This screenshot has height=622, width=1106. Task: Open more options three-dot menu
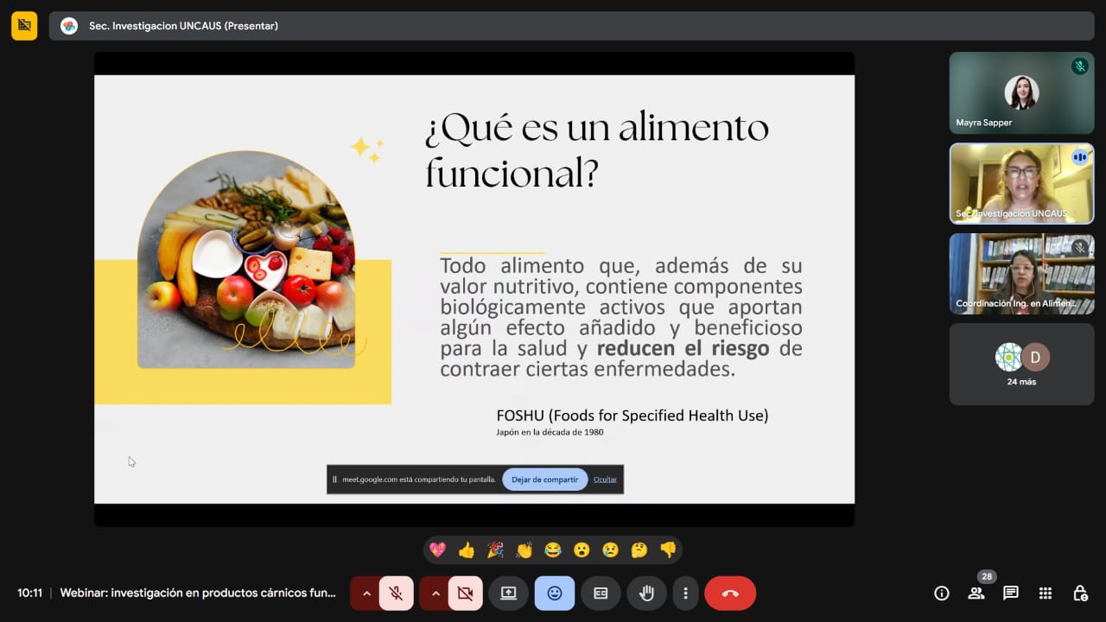tap(685, 593)
